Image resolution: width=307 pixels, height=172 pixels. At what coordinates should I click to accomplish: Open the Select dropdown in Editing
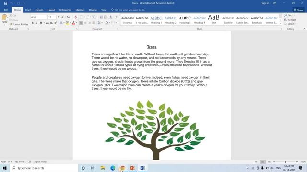point(290,24)
